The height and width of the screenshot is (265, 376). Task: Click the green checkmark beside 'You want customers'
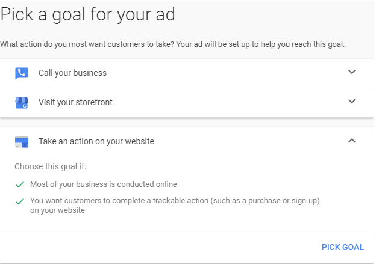pyautogui.click(x=20, y=201)
